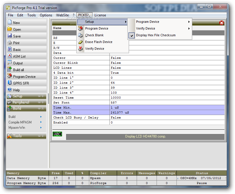Expand the Tools sidebar panel chevron

tap(42, 136)
